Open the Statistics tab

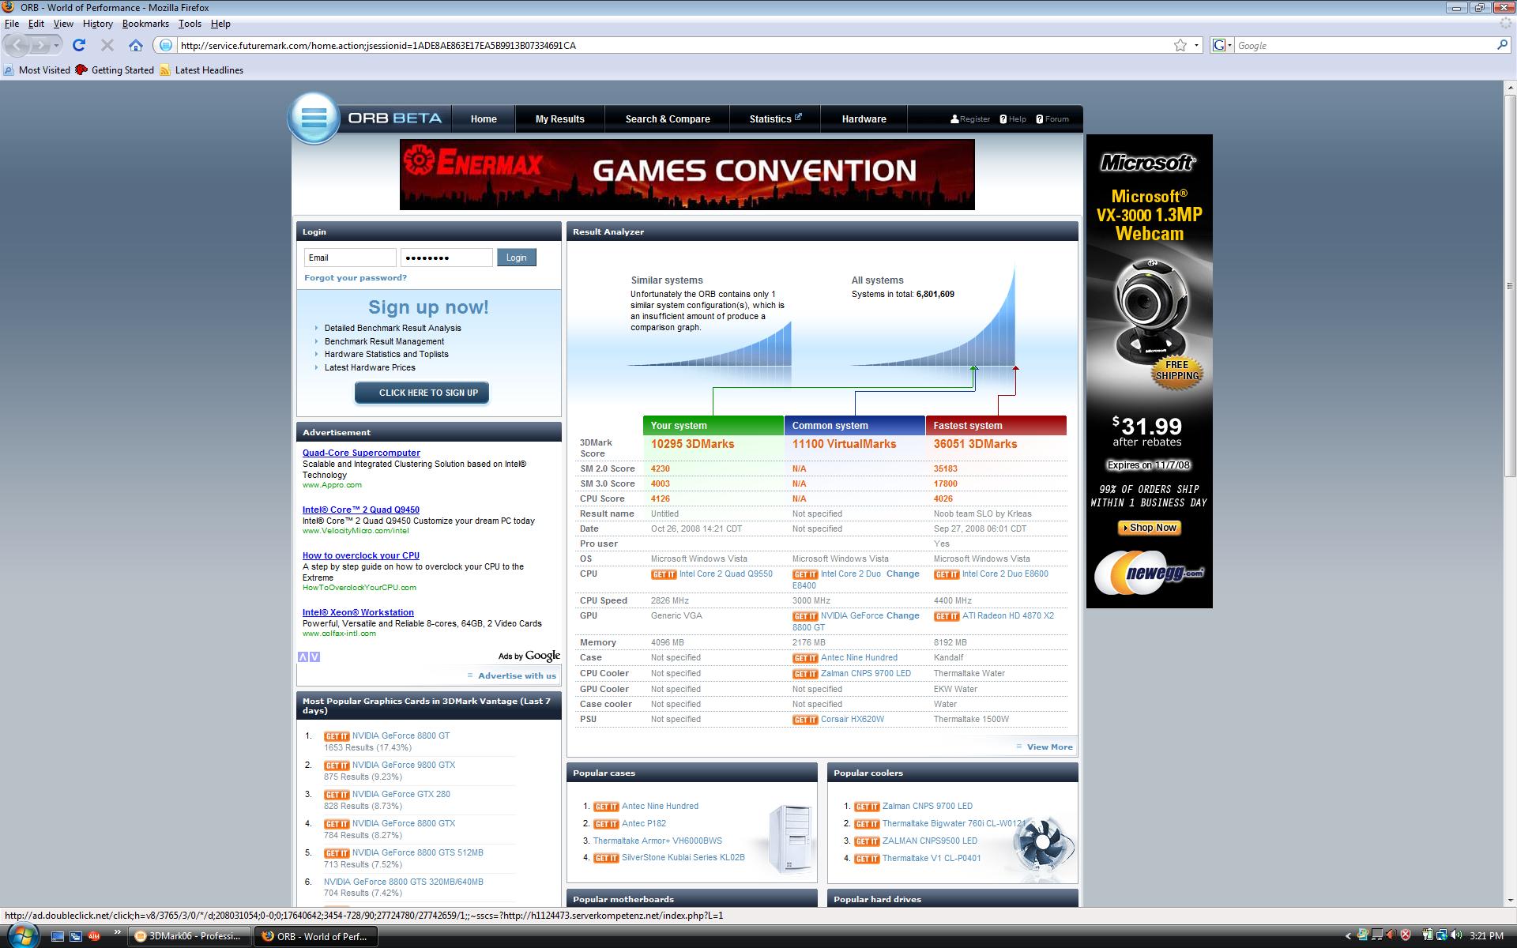pyautogui.click(x=775, y=119)
